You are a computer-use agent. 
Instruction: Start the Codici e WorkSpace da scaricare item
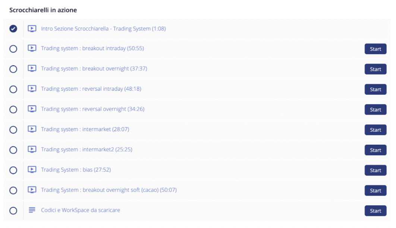click(x=375, y=211)
